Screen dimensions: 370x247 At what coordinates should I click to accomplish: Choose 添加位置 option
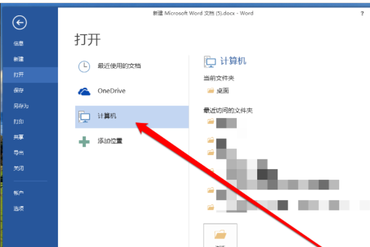[110, 141]
